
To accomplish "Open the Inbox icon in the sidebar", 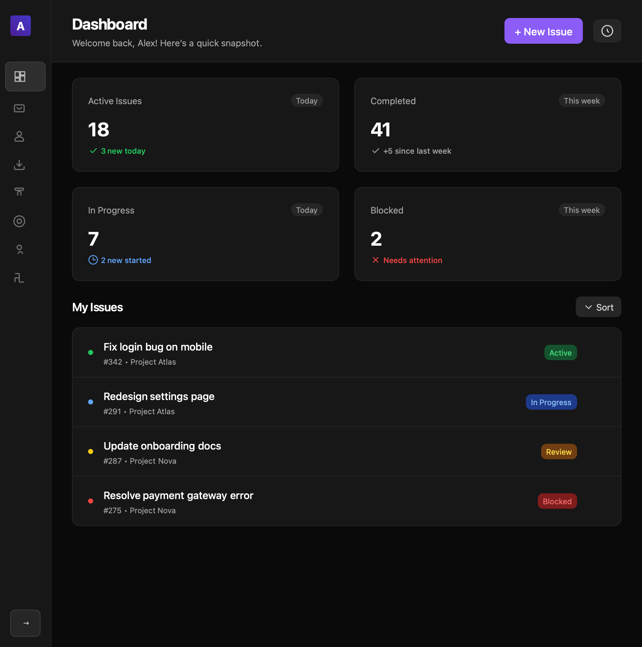I will [x=19, y=108].
